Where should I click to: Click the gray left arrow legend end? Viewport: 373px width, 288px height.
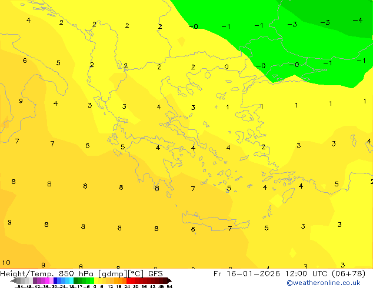(14, 280)
